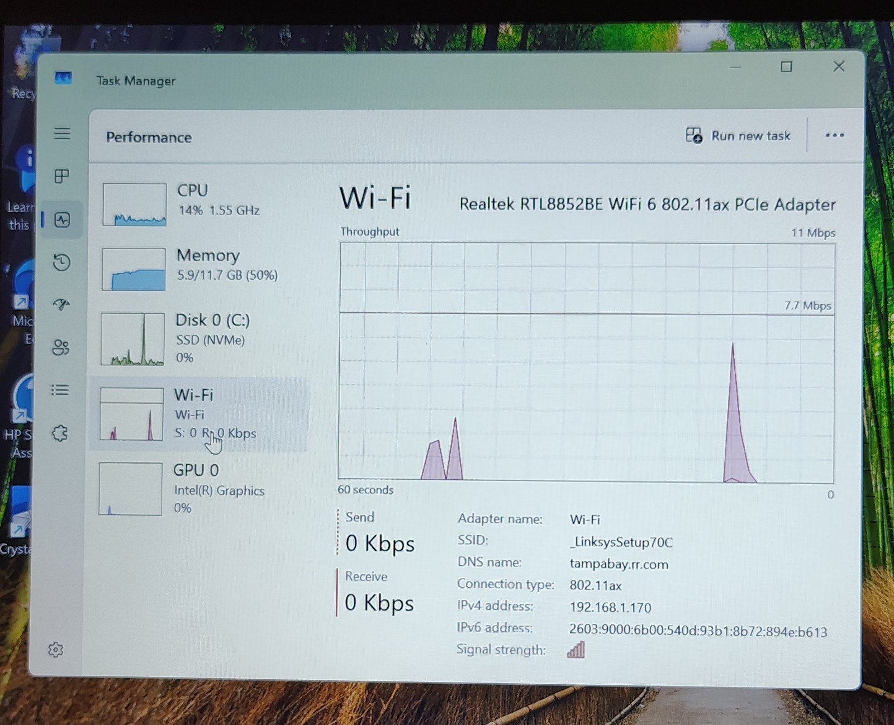This screenshot has width=894, height=725.
Task: Click the Run new task button
Action: (738, 136)
